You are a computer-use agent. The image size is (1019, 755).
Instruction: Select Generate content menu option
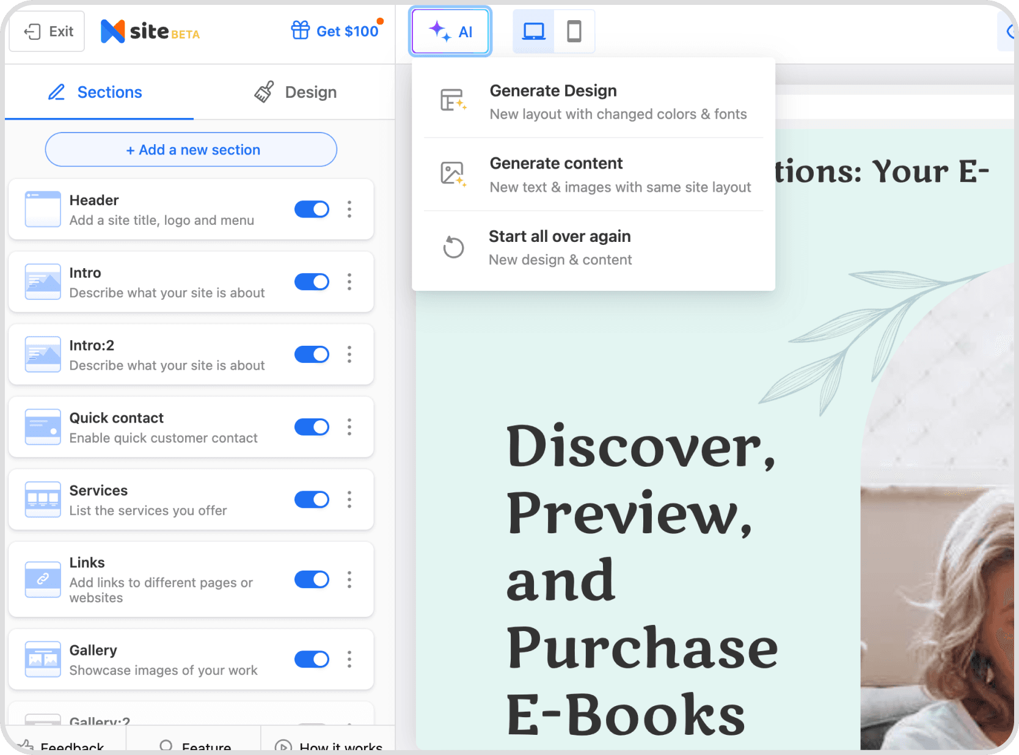(x=593, y=175)
